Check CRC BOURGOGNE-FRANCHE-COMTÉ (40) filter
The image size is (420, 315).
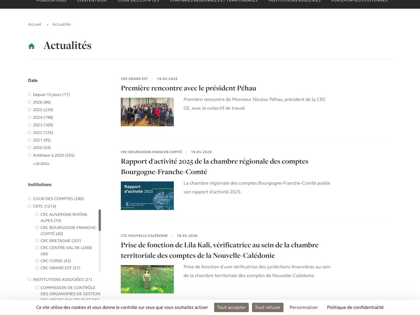coord(37,228)
